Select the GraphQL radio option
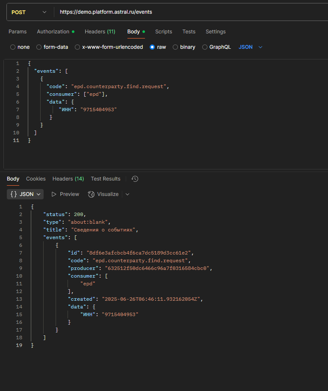The image size is (328, 391). click(205, 47)
